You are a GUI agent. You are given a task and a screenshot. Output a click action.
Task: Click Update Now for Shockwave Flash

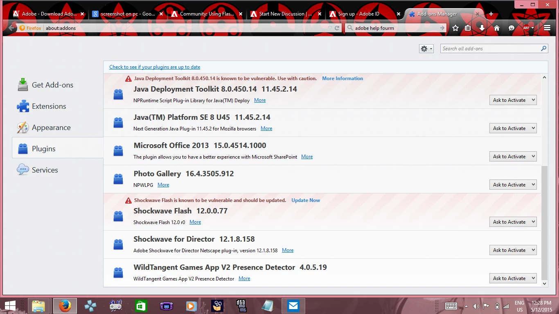point(306,200)
